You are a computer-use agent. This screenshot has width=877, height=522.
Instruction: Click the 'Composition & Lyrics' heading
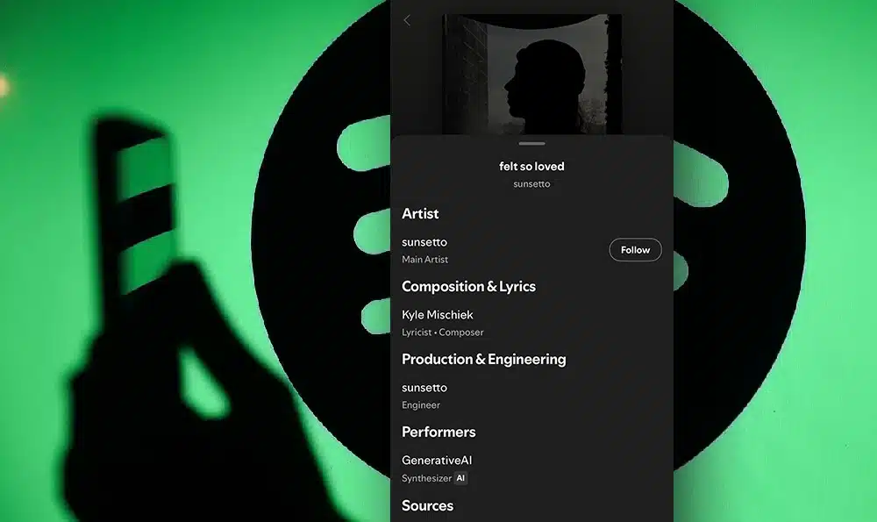[468, 287]
